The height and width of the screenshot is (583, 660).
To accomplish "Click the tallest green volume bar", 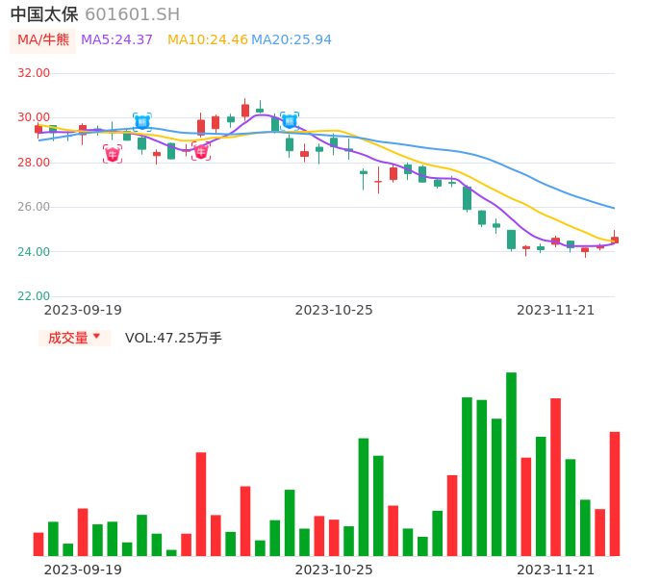I will coord(511,464).
